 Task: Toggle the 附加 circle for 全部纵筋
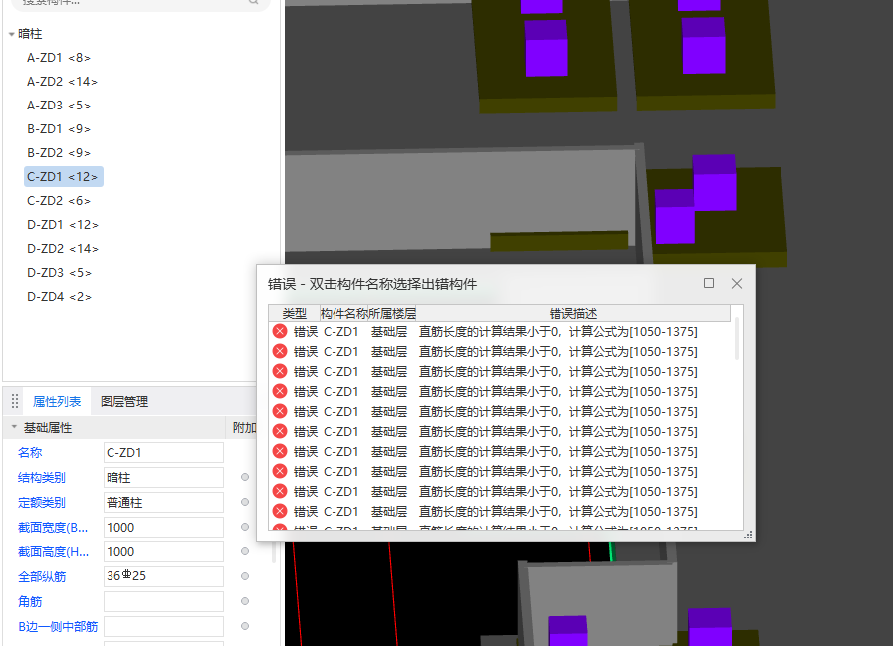(x=245, y=576)
